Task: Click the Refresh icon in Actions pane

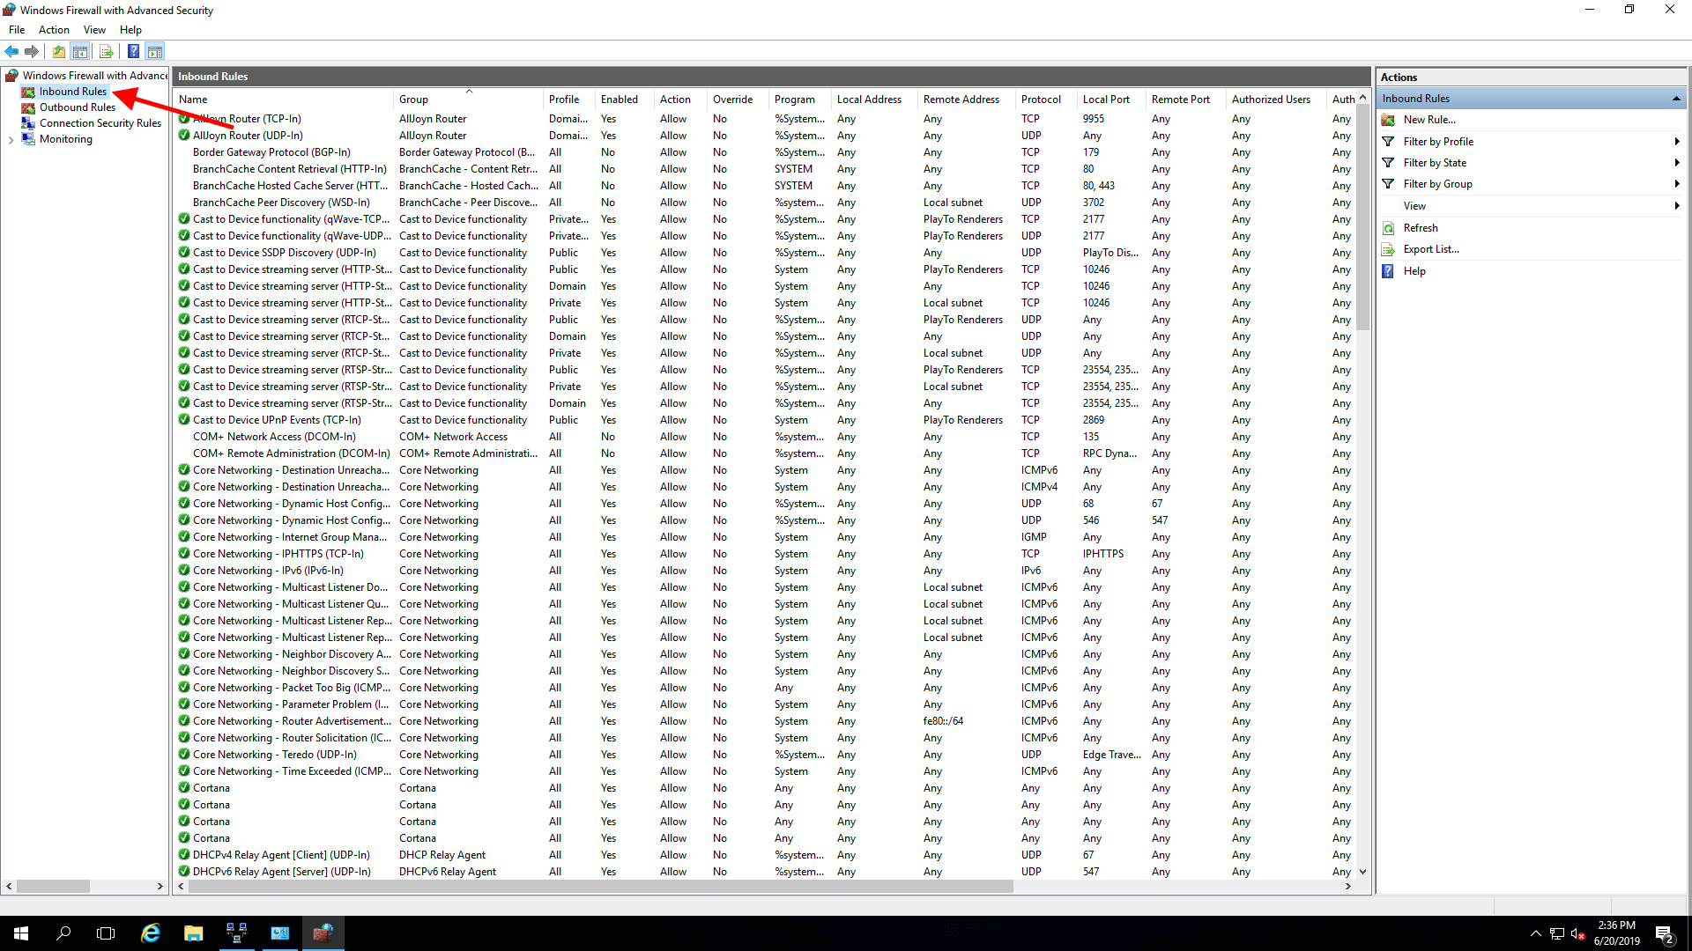Action: tap(1389, 228)
